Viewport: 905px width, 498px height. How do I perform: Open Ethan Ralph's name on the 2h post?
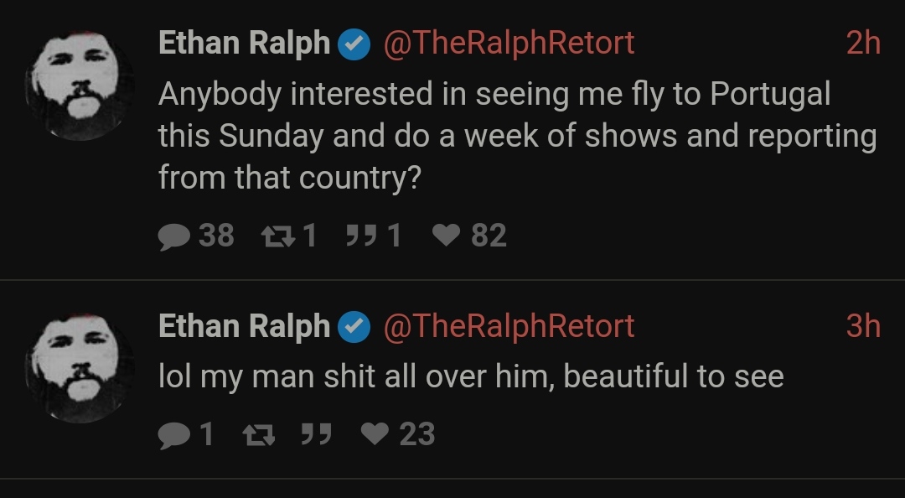pos(244,44)
